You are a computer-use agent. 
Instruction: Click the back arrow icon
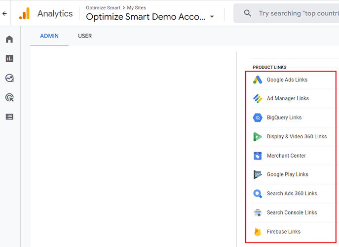point(4,14)
